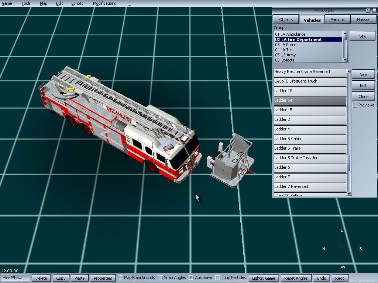
Task: Select 04 LA Tec group
Action: pyautogui.click(x=308, y=50)
